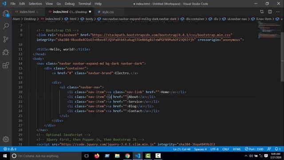This screenshot has width=284, height=160.
Task: Click the editor vertical scrollbar
Action: (x=282, y=56)
